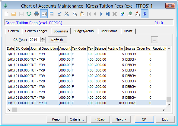Decrease G/L Year with down spinner
Viewport: 178px width, 126px height.
(43, 41)
